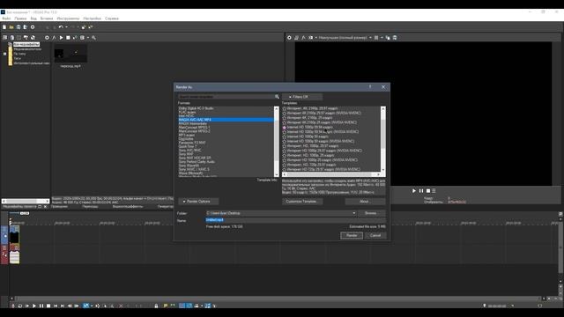Select MAGIX AVC/AAC MP4 format

point(226,120)
